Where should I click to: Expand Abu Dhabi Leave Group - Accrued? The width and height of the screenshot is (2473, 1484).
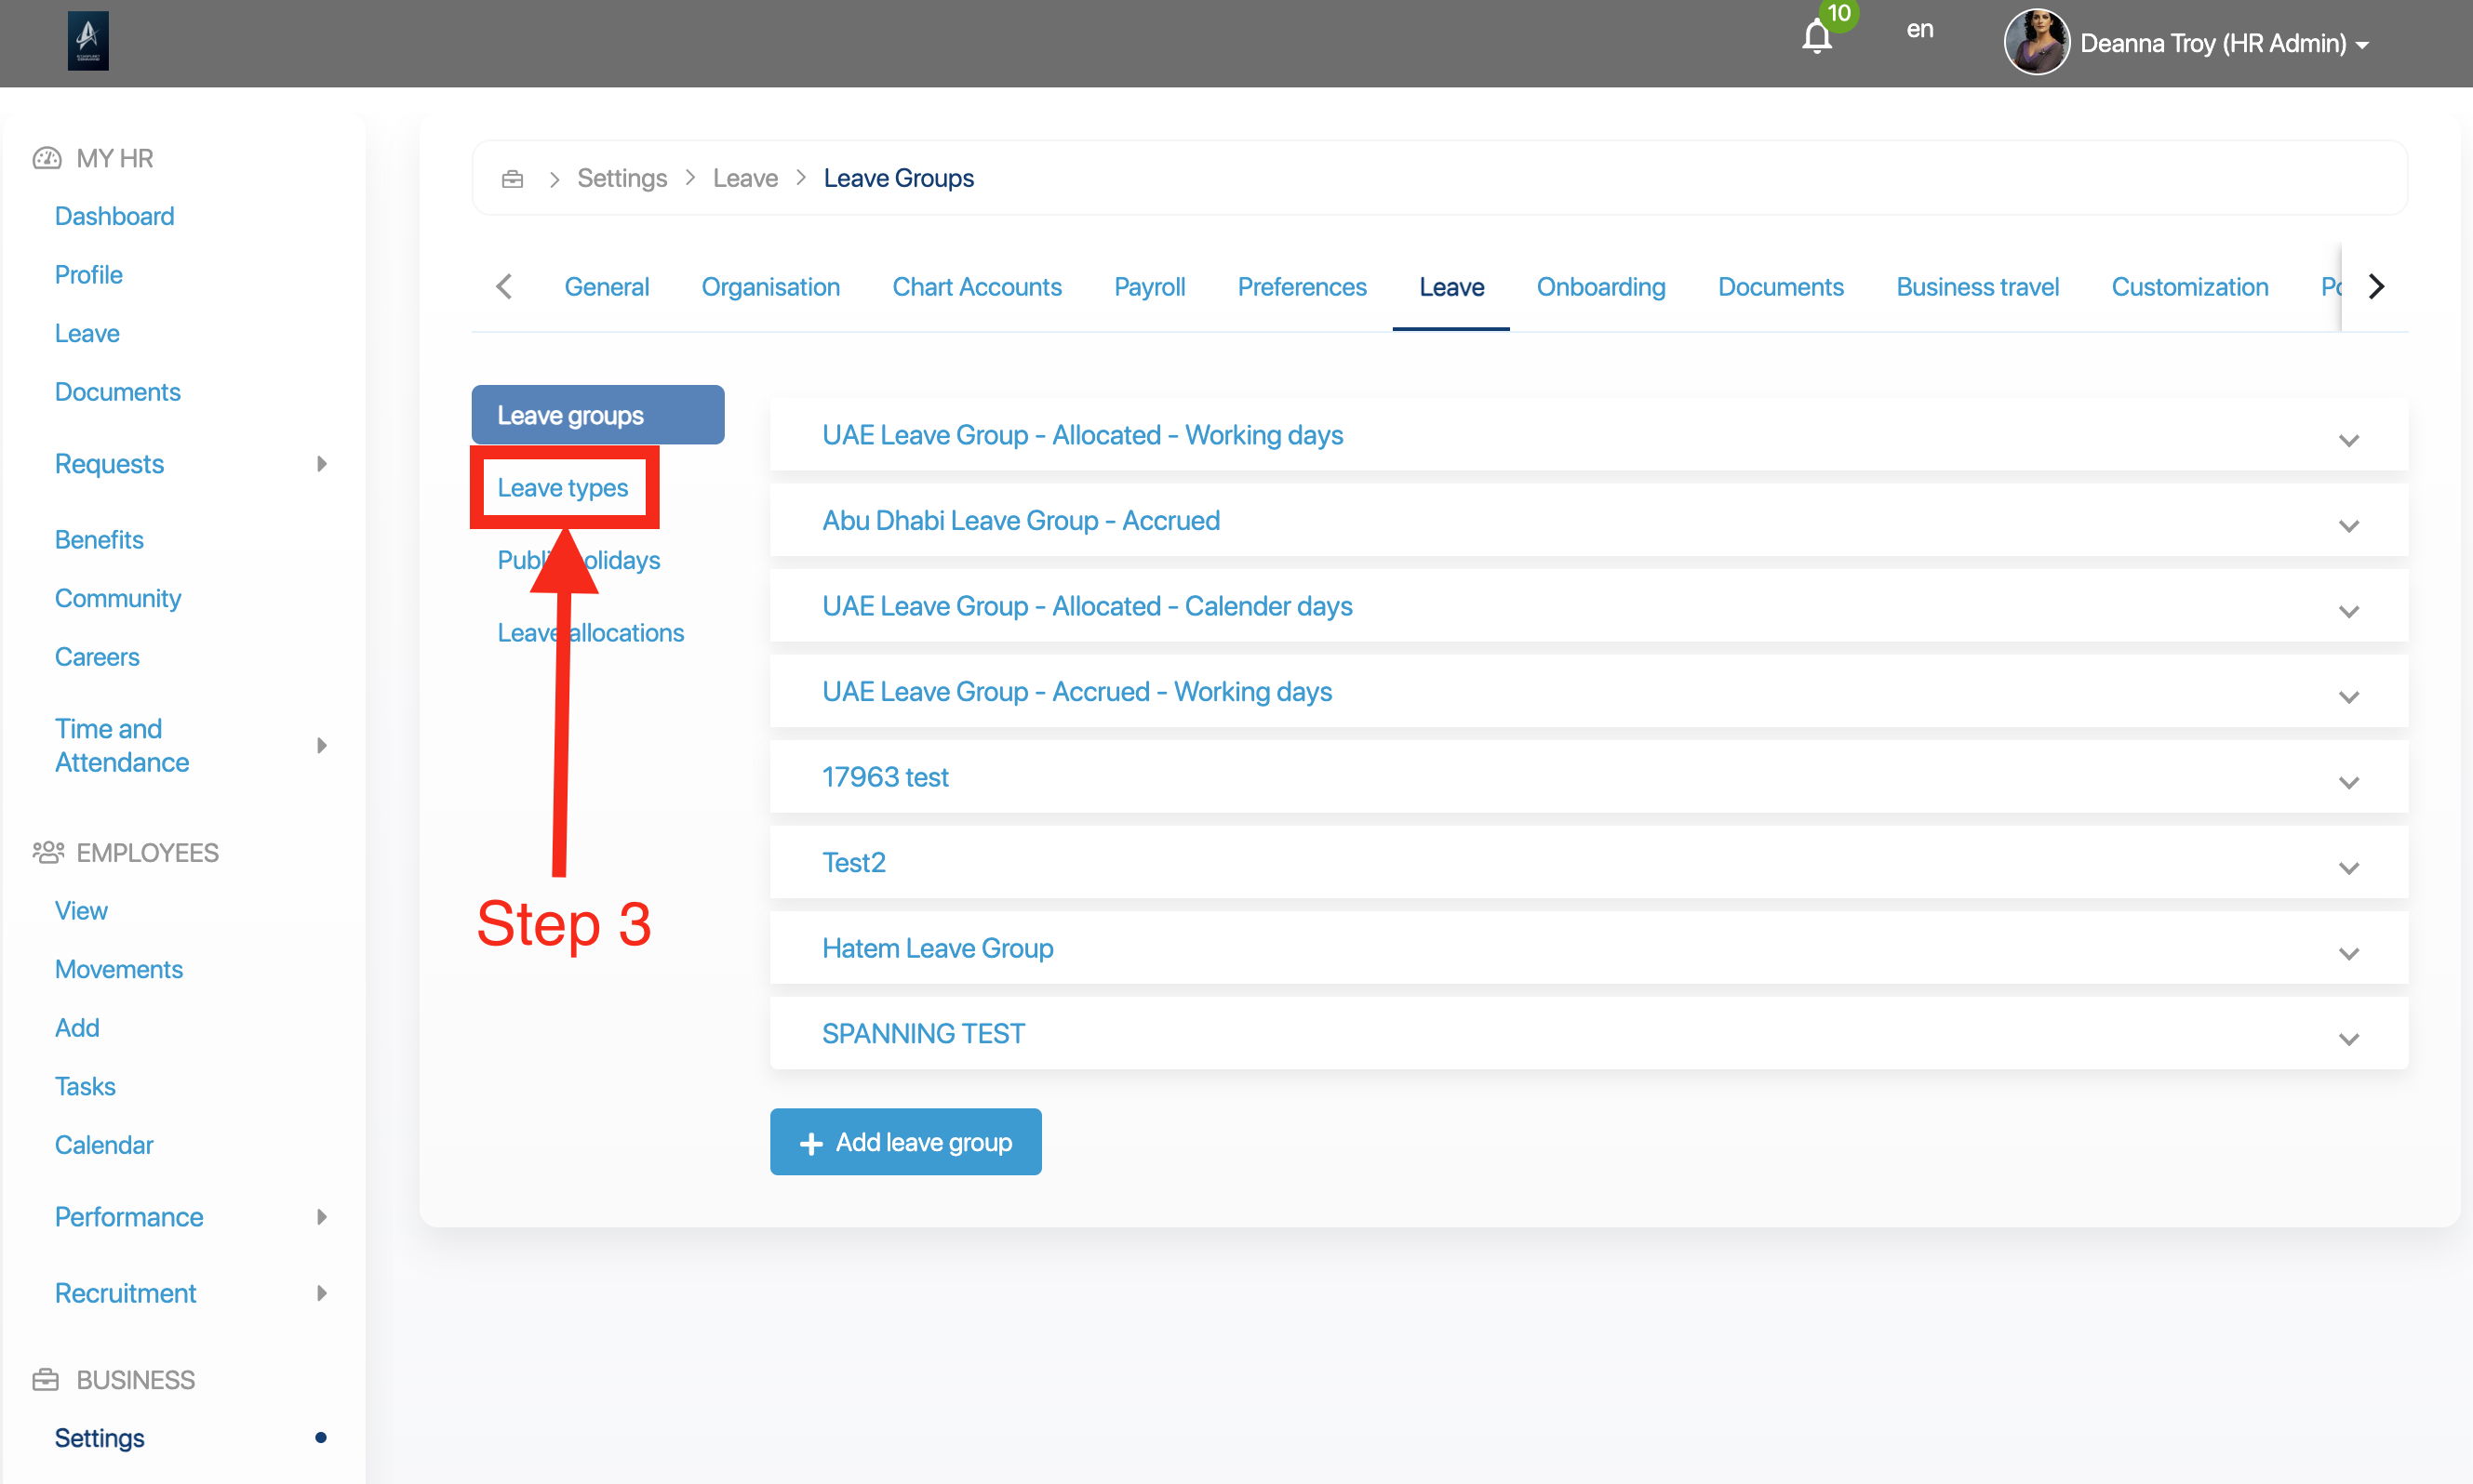click(2348, 526)
